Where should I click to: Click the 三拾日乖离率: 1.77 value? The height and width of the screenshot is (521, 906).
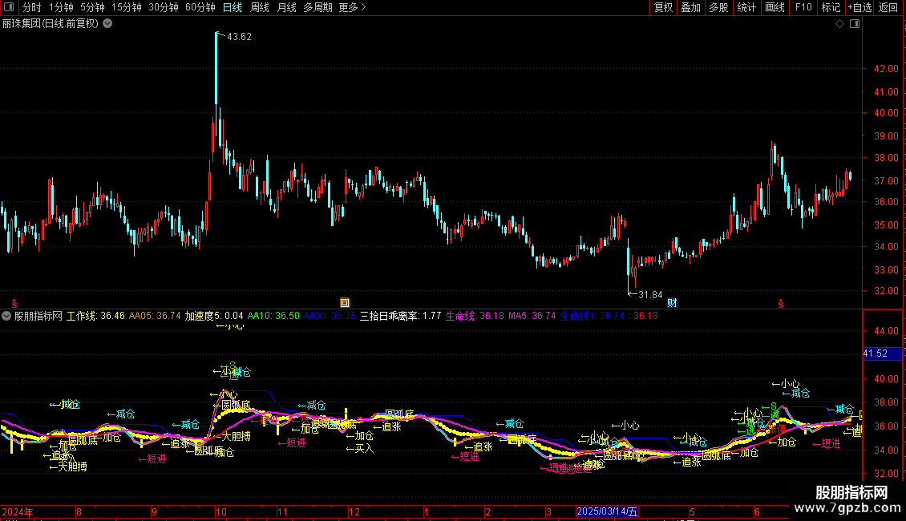tap(400, 316)
